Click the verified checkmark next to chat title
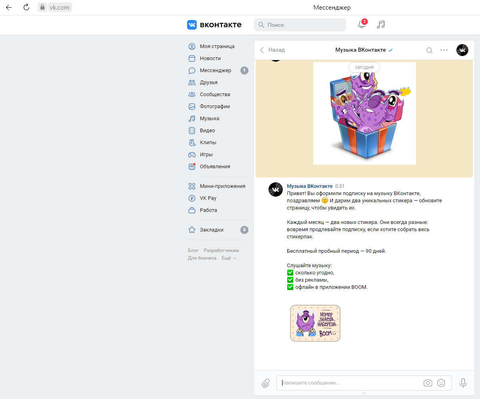This screenshot has height=399, width=480. point(391,50)
